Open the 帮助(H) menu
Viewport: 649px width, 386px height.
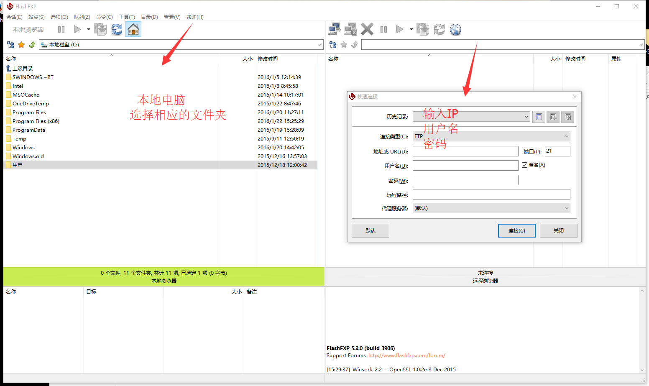coord(195,17)
